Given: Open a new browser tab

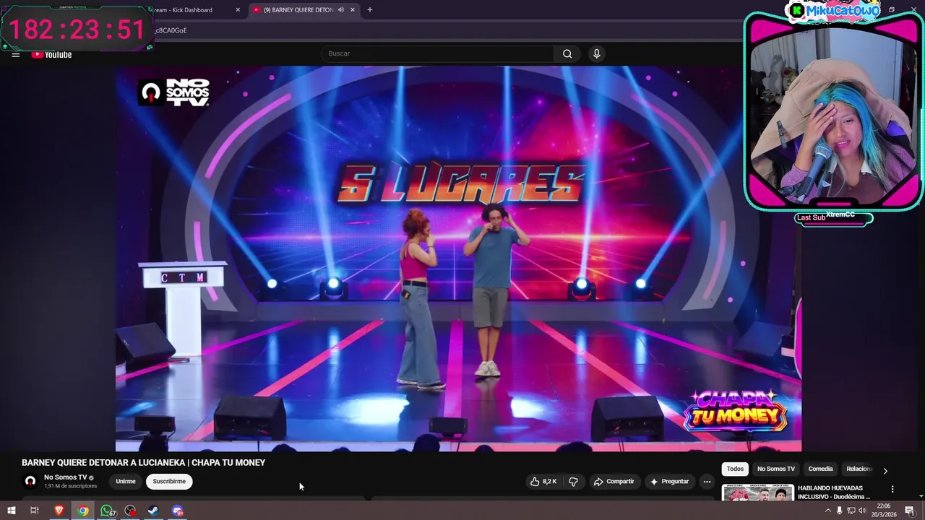Looking at the screenshot, I should tap(370, 10).
